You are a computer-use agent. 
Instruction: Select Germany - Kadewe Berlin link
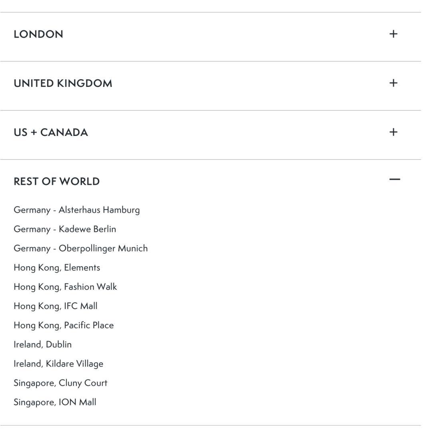point(65,229)
